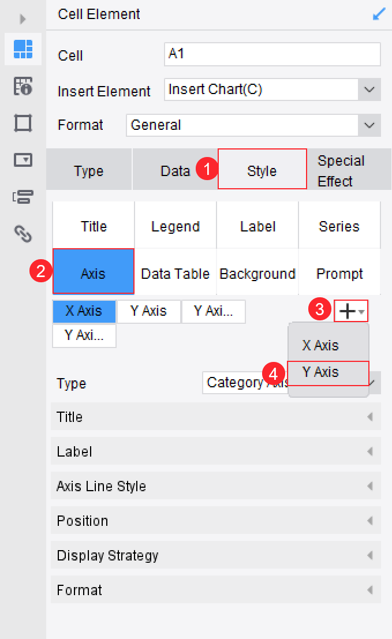392x639 pixels.
Task: Switch to the Type tab
Action: click(x=89, y=170)
